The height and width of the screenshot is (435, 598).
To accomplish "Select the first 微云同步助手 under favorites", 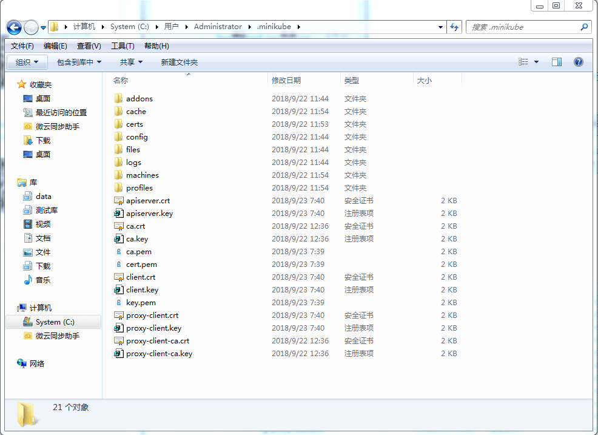I will pyautogui.click(x=57, y=126).
